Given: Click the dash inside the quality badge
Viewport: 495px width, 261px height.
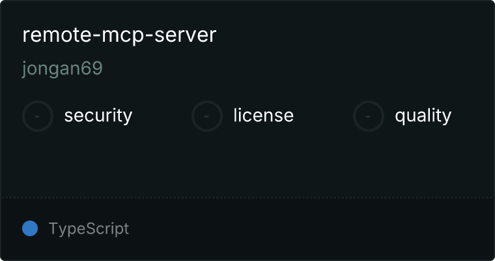Looking at the screenshot, I should click(x=368, y=116).
